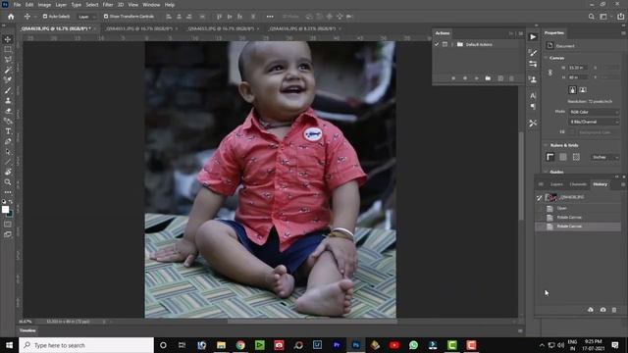Set portrait canvas orientation button

coord(573,90)
